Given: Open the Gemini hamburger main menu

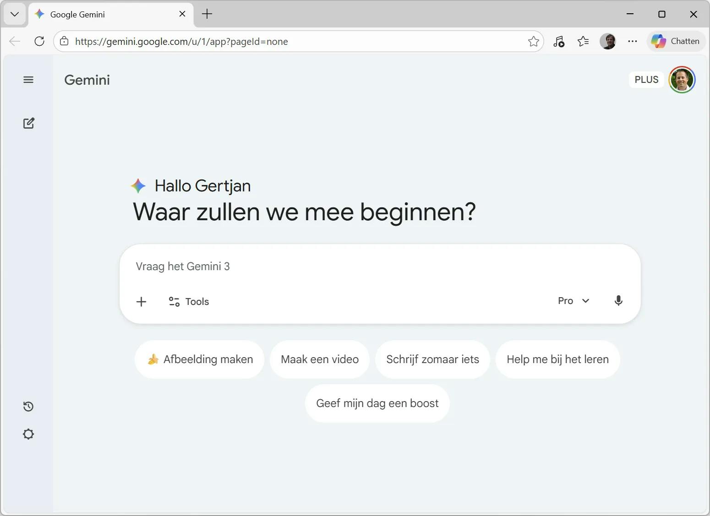Looking at the screenshot, I should [28, 80].
